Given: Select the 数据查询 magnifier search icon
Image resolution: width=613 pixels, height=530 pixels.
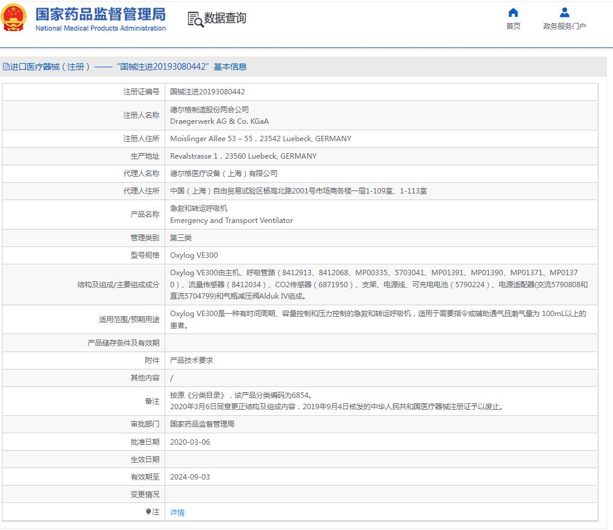Looking at the screenshot, I should click(x=195, y=19).
